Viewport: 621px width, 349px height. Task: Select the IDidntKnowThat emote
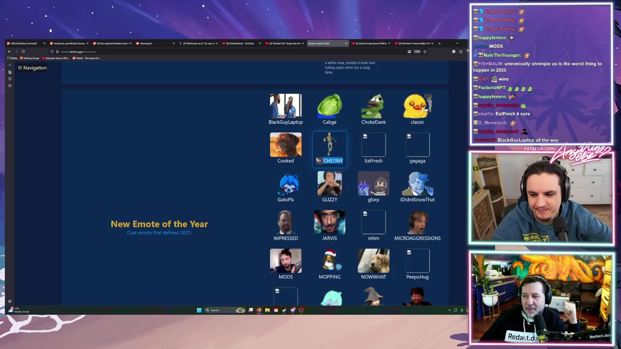(x=417, y=187)
